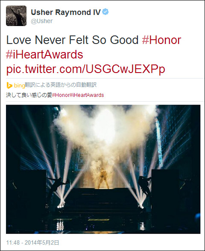
Task: Click the right dancer silhouette in photo
Action: 145,185
